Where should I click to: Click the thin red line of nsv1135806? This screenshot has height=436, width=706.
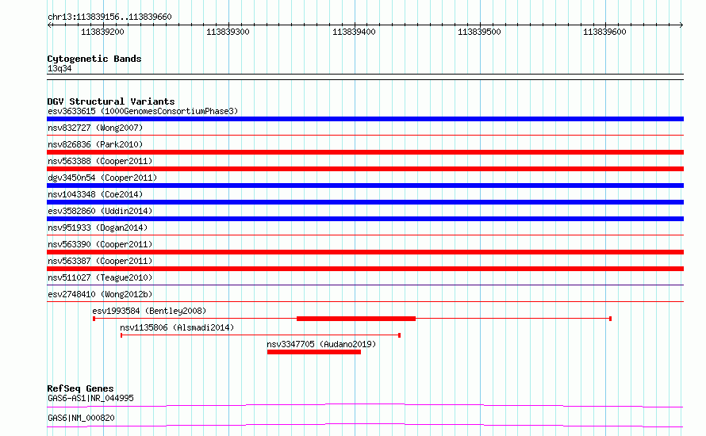[x=261, y=335]
